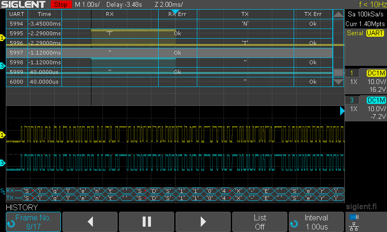
Task: Click the f < 10Hz frequency readout
Action: tap(372, 4)
